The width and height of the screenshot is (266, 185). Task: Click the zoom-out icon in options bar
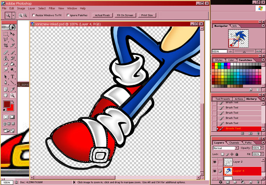pos(25,15)
